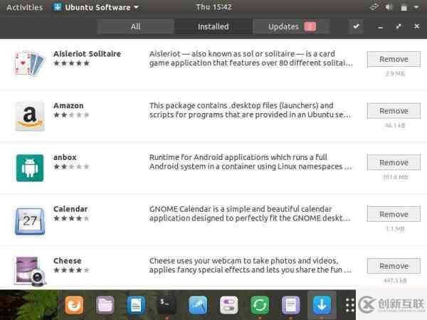The height and width of the screenshot is (320, 427).
Task: Click the Cheese star rating
Action: pos(71,270)
